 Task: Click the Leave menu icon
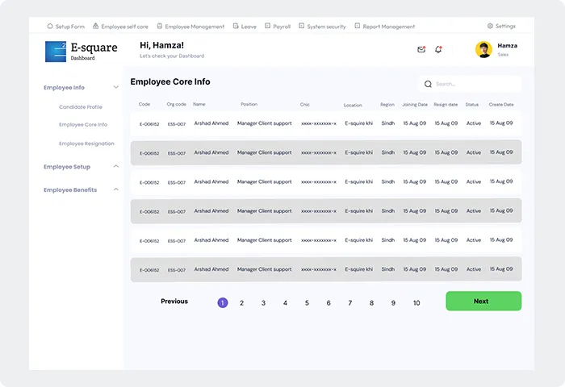pos(235,26)
